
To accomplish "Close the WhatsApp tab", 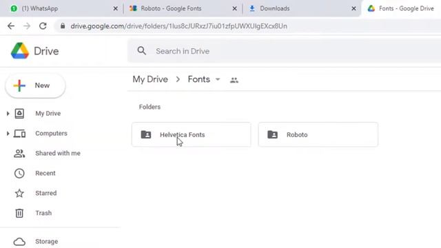I will pos(115,9).
